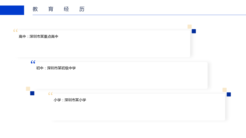Click empty area inside the 高中 card
The image size is (246, 138).
(110, 47)
